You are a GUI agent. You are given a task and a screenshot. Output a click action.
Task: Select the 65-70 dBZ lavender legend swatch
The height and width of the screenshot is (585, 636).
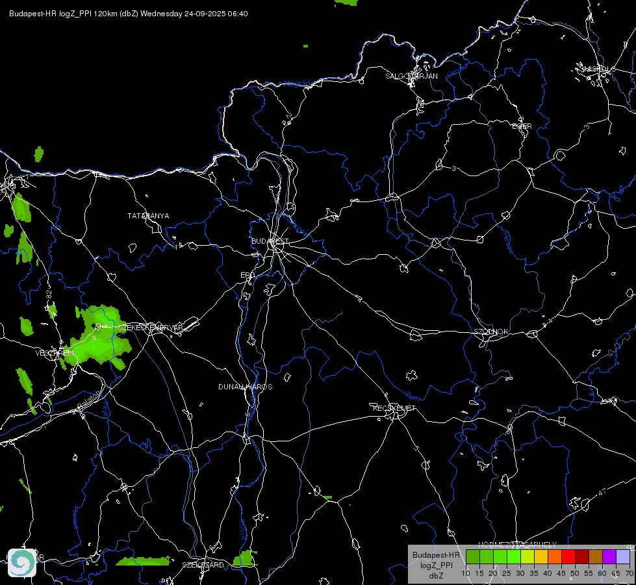pos(623,557)
